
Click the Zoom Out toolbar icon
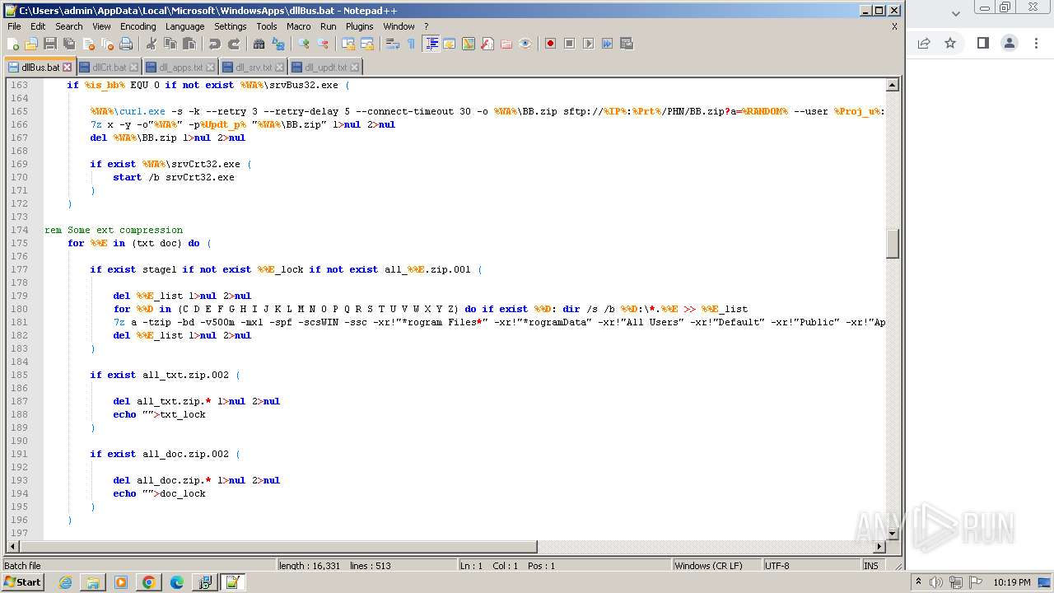323,44
